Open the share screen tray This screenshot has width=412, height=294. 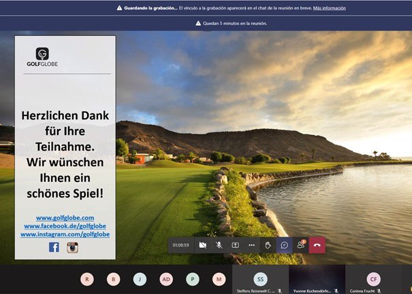point(236,245)
